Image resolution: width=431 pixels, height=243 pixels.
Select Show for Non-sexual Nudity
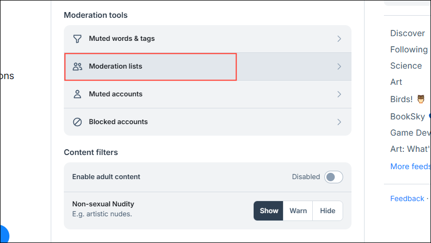point(269,211)
